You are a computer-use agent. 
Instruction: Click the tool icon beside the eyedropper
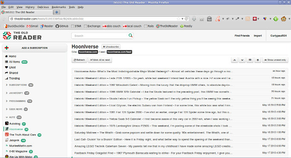pyautogui.click(x=228, y=19)
